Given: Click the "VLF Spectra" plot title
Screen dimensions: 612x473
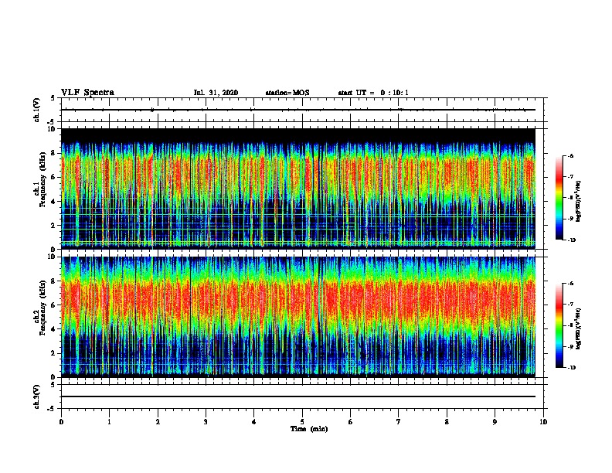Looking at the screenshot, I should pos(87,93).
